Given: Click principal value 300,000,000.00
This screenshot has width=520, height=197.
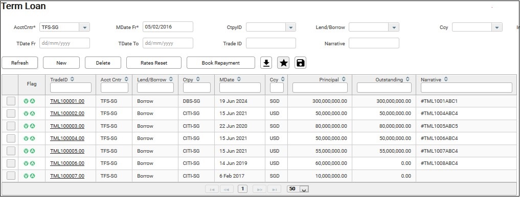Looking at the screenshot, I should [330, 101].
